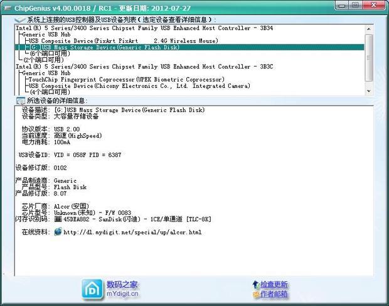
Task: Select the Generic USB Hub under 3B3C
Action: click(46, 73)
